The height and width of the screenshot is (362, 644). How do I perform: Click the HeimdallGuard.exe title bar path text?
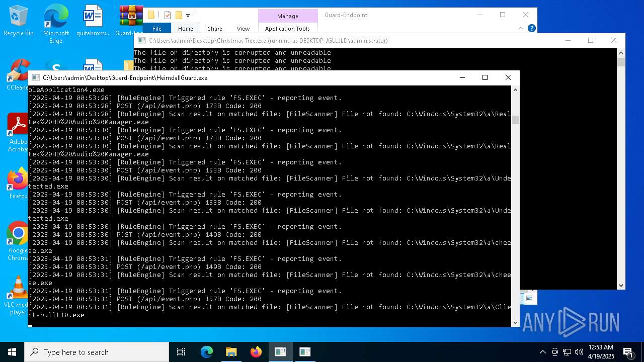click(x=125, y=78)
